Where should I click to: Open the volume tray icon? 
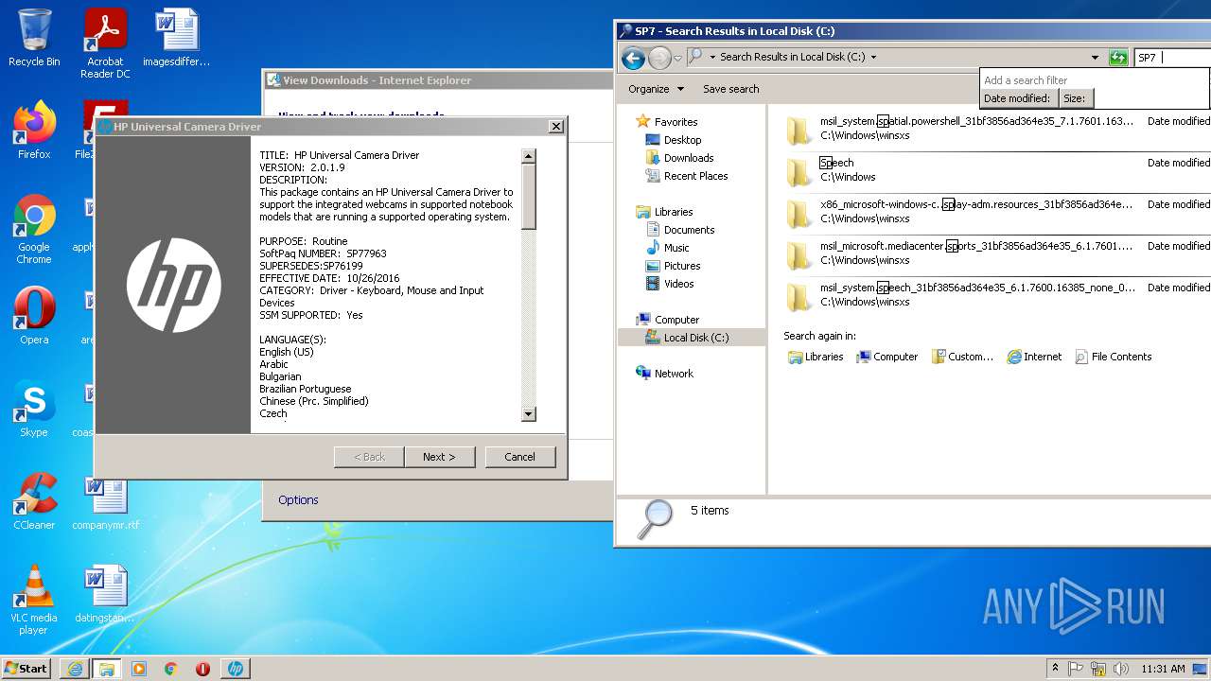tap(1120, 669)
